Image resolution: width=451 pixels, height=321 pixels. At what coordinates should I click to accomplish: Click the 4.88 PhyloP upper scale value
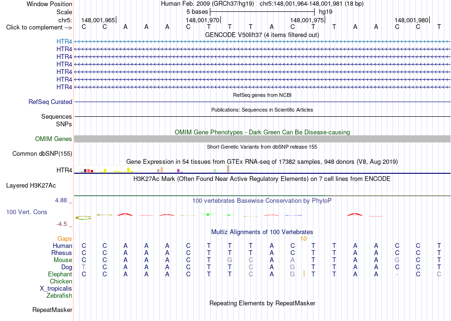click(x=61, y=200)
